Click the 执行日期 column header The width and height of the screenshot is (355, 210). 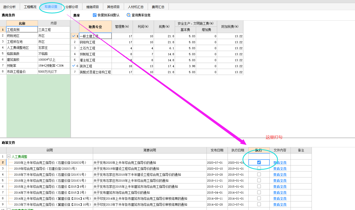click(x=238, y=150)
